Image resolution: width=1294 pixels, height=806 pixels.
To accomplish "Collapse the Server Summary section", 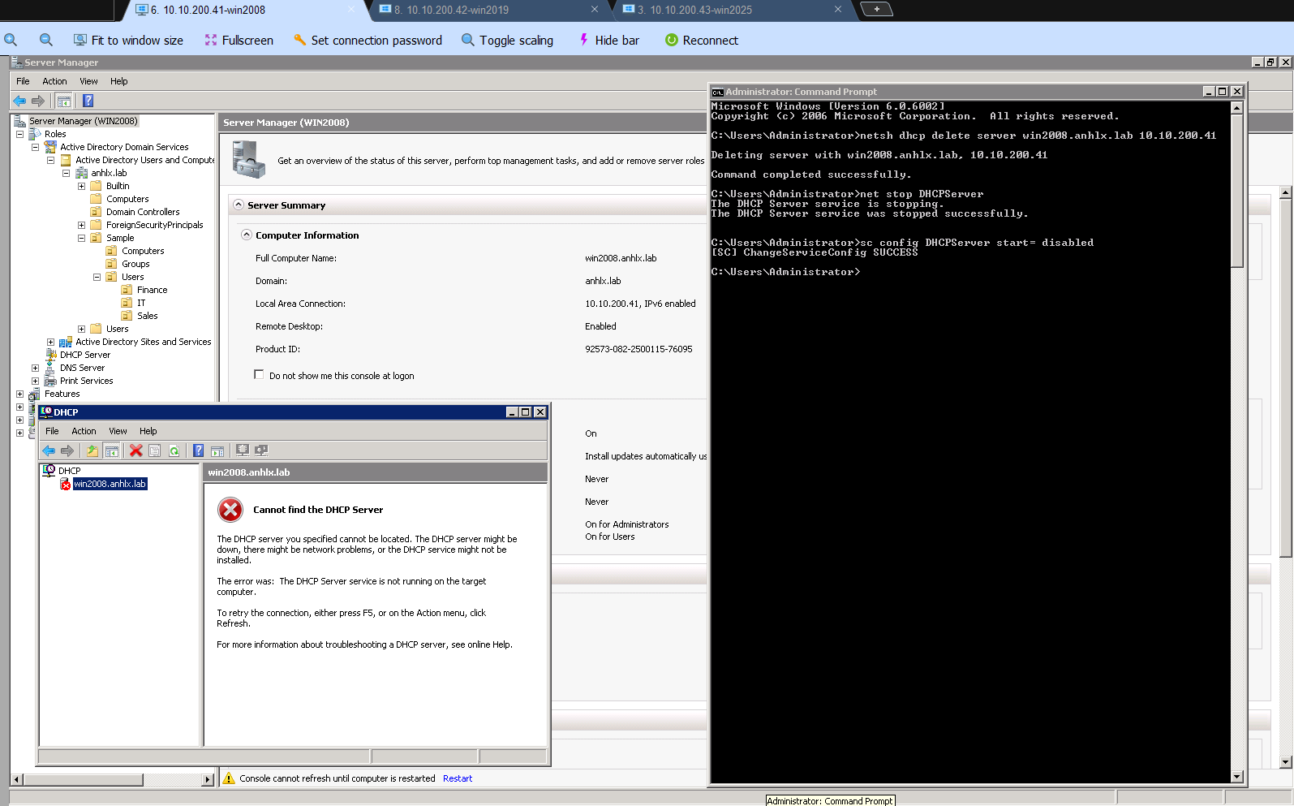I will [239, 205].
